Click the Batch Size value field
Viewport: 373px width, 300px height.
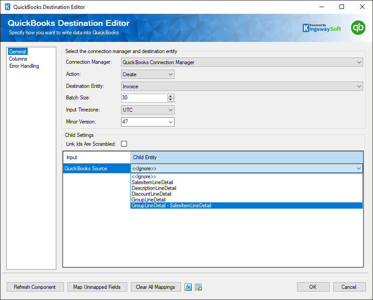point(144,98)
